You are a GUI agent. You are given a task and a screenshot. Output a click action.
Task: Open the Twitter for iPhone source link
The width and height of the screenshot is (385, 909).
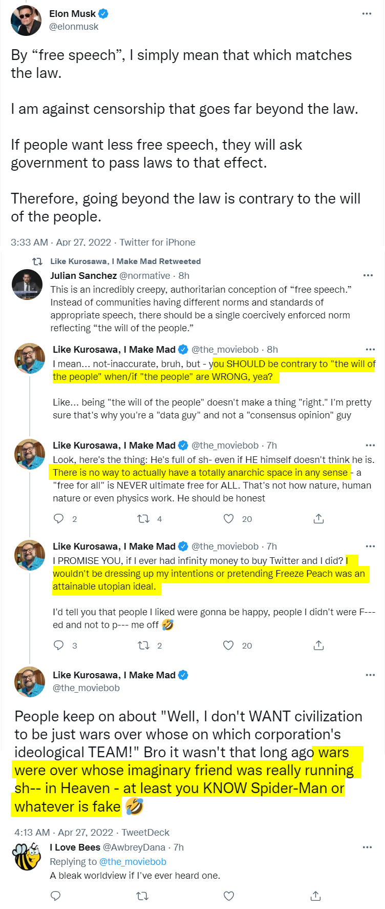[157, 242]
